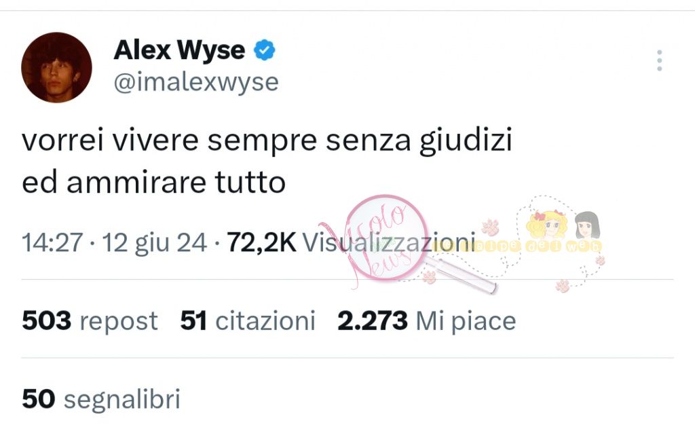Click the dark-haired cartoon girl watermark

click(587, 225)
